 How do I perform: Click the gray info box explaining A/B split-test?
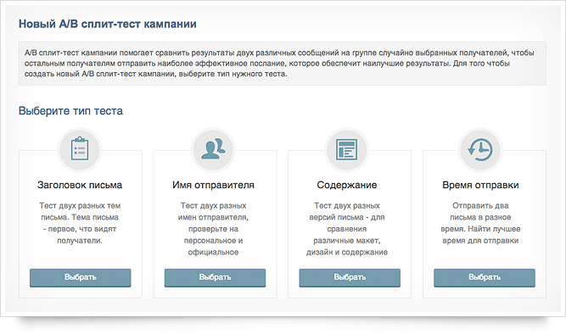click(x=283, y=64)
